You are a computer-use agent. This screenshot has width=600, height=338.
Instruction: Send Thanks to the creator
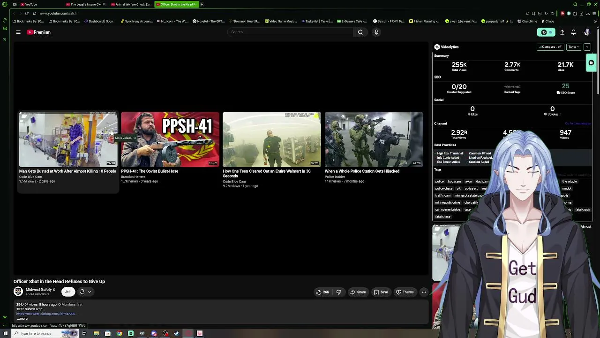[405, 292]
